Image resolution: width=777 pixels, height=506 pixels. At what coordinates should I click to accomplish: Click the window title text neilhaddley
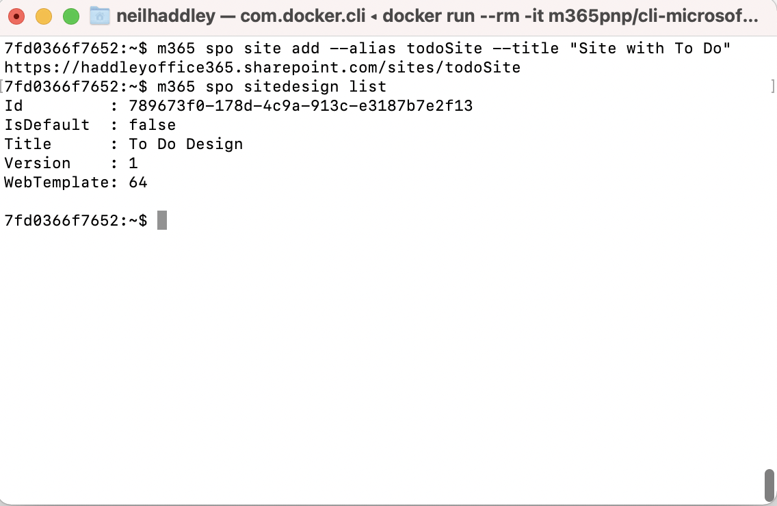[x=166, y=16]
